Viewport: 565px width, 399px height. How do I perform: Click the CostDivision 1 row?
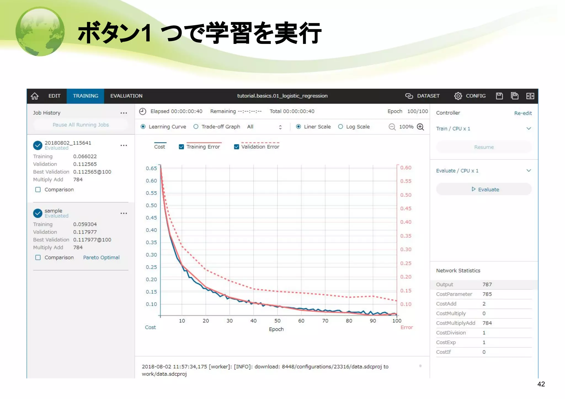[484, 333]
